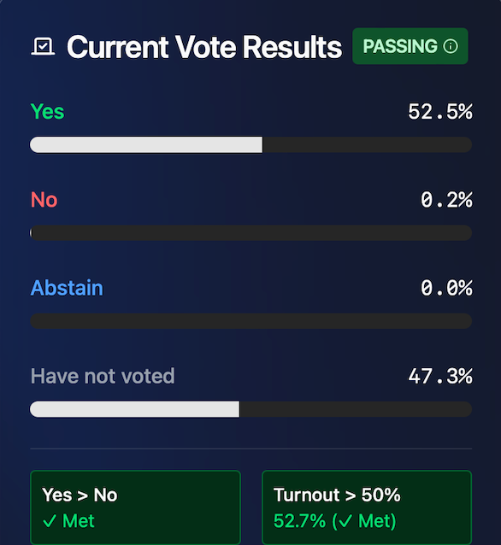501x545 pixels.
Task: Click the PASSING status badge
Action: click(410, 46)
